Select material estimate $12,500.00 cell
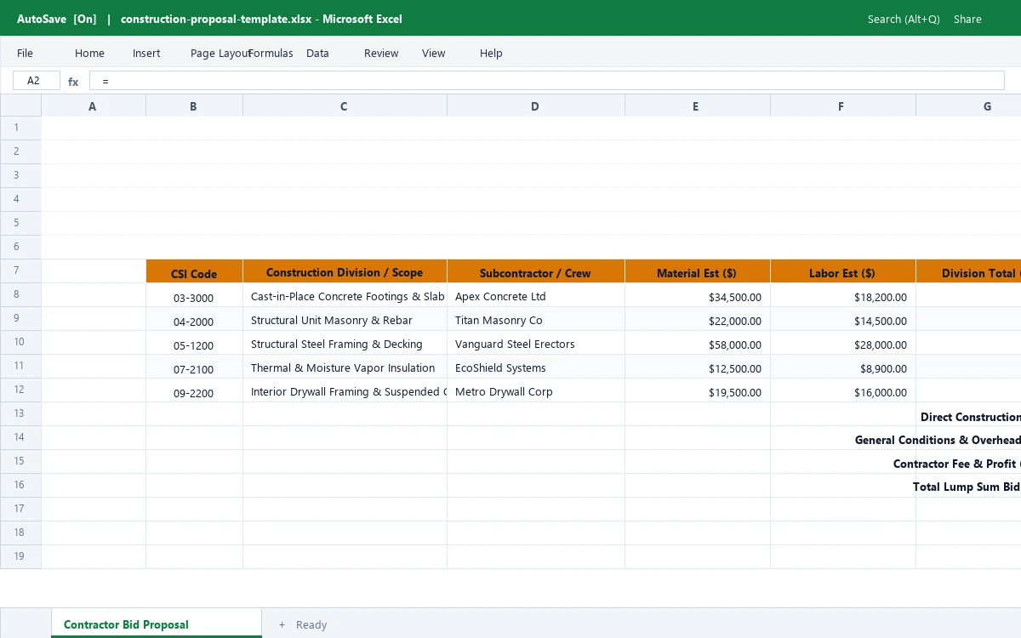 tap(698, 367)
